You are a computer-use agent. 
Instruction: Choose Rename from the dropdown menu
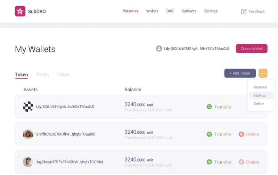point(260,87)
